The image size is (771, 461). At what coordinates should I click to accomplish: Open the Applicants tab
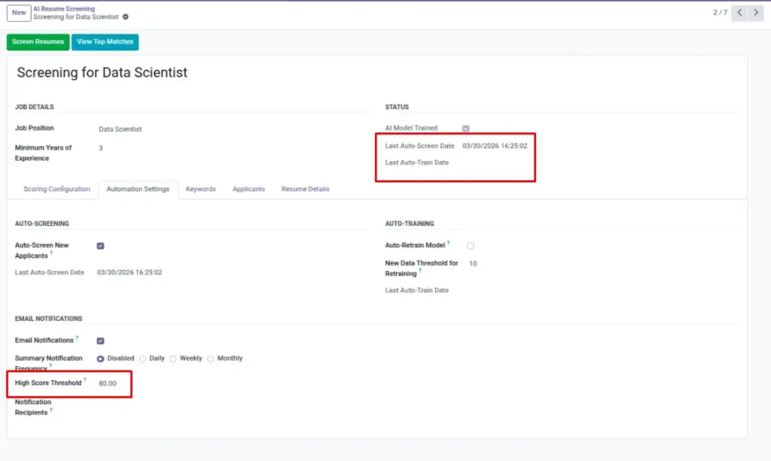(248, 189)
